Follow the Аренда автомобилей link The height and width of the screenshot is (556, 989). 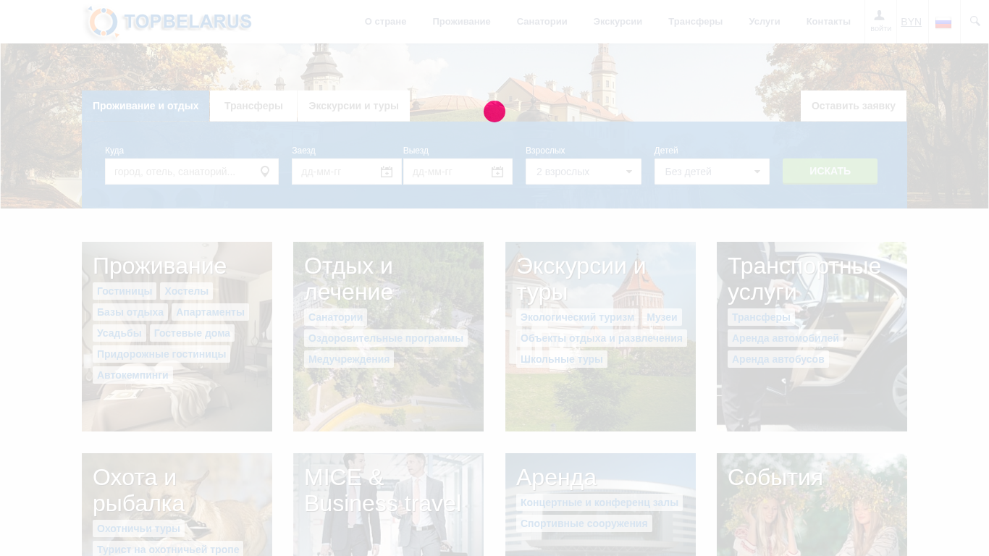coord(785,338)
